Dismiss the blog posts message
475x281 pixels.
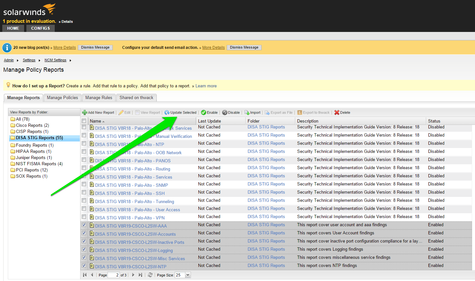[x=95, y=48]
